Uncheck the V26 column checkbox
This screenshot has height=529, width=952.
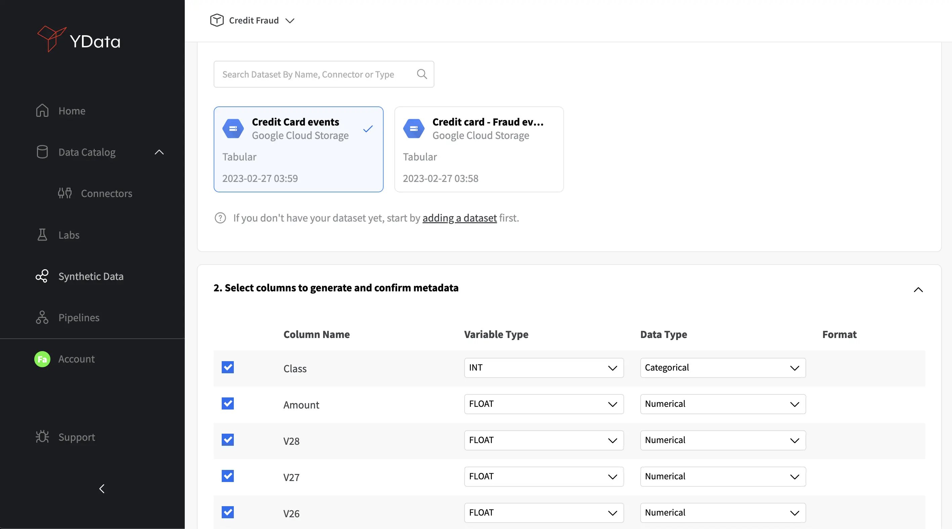(228, 512)
